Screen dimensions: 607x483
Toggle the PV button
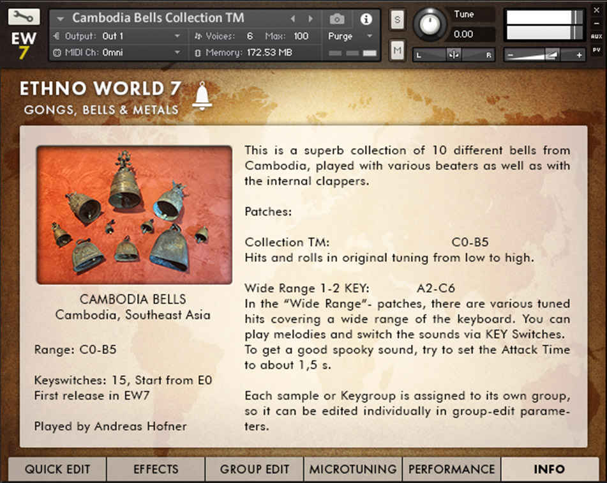coord(597,50)
